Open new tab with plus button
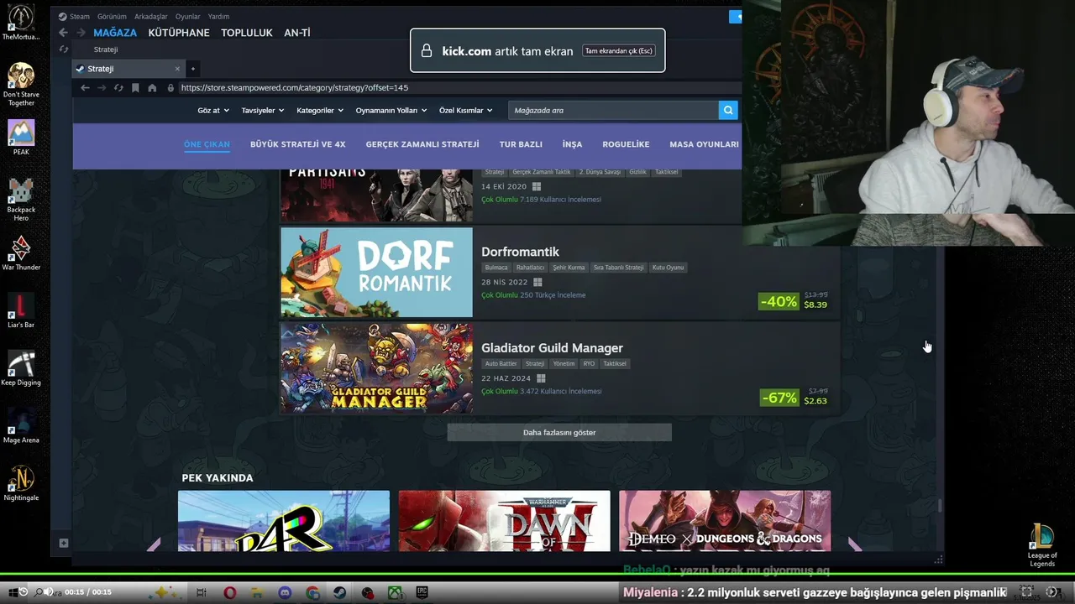1075x604 pixels. 192,69
